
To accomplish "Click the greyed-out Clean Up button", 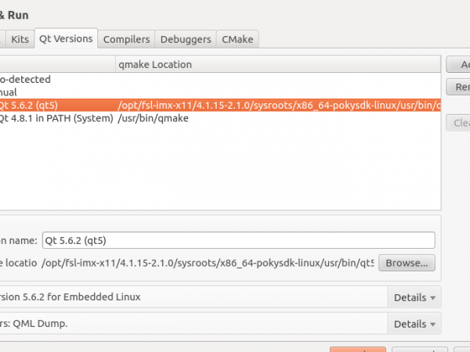I will (461, 122).
